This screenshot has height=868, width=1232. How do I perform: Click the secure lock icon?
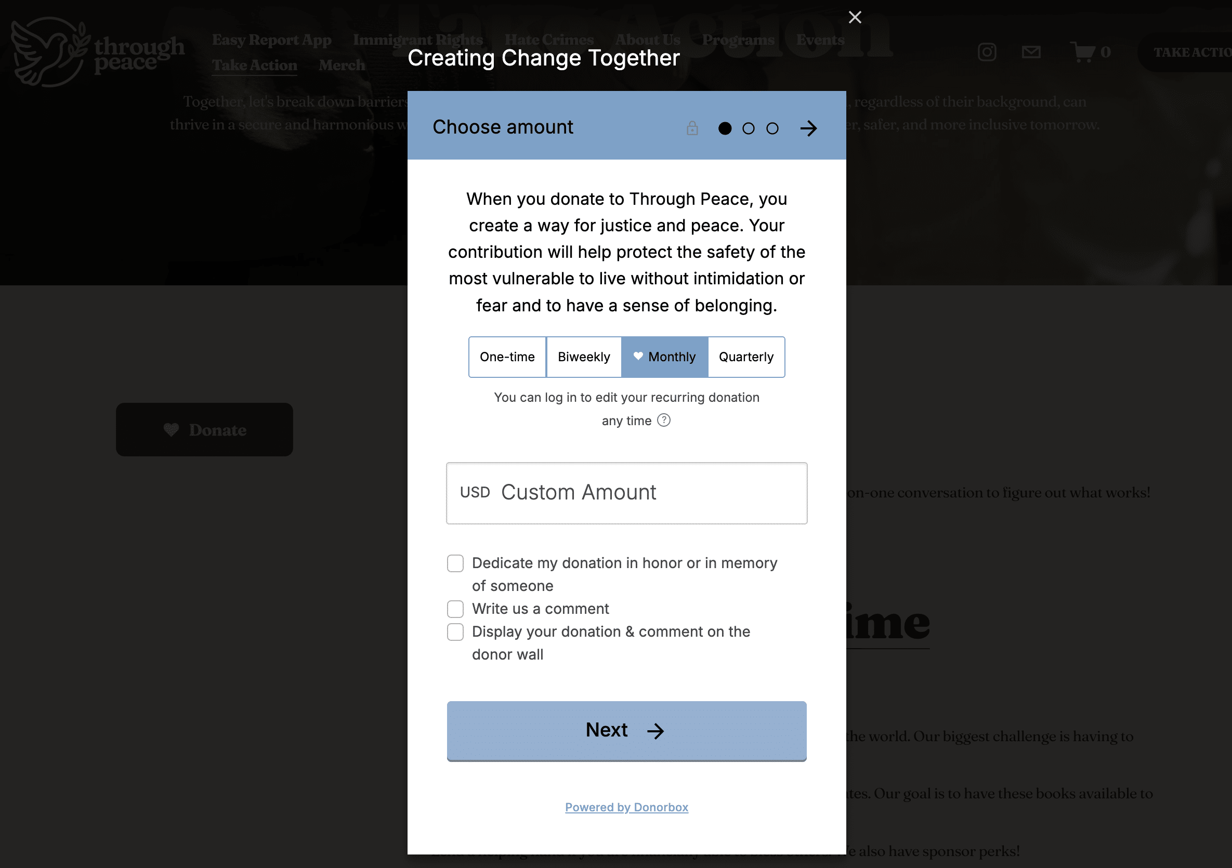point(692,128)
